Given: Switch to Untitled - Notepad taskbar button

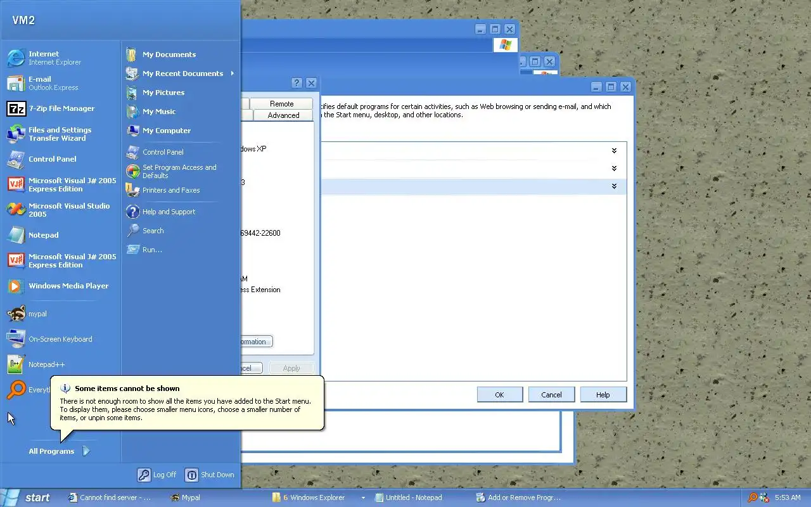Looking at the screenshot, I should pyautogui.click(x=421, y=497).
